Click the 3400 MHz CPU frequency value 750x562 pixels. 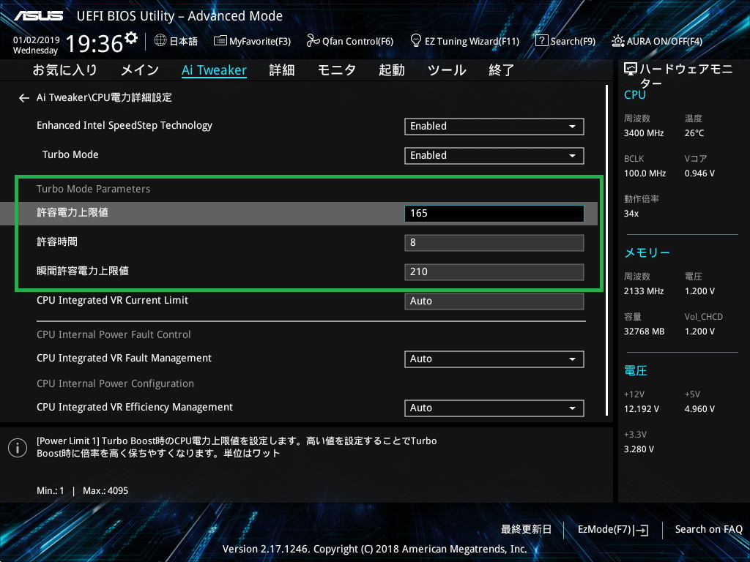point(644,133)
